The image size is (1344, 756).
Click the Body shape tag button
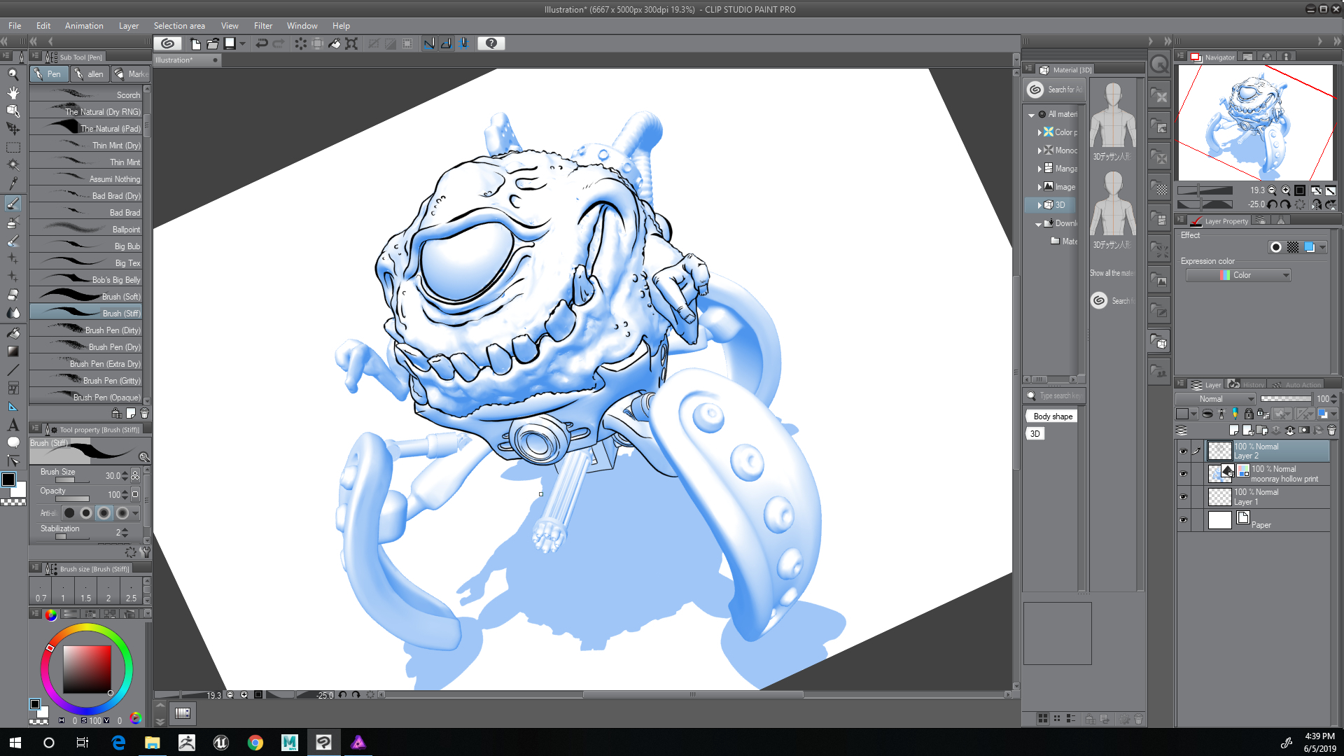tap(1053, 416)
